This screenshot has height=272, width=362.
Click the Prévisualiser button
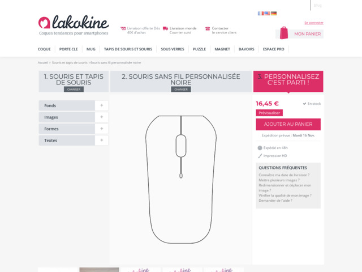pos(269,113)
